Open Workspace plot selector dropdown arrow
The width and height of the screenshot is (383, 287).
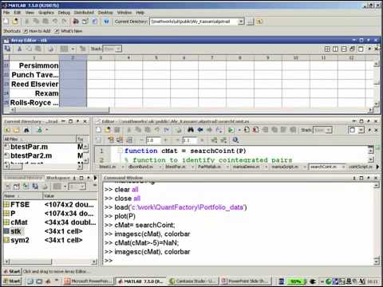65,187
